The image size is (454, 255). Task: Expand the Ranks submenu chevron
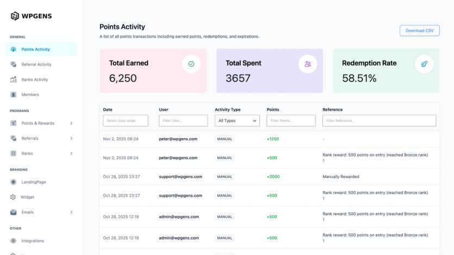(71, 153)
